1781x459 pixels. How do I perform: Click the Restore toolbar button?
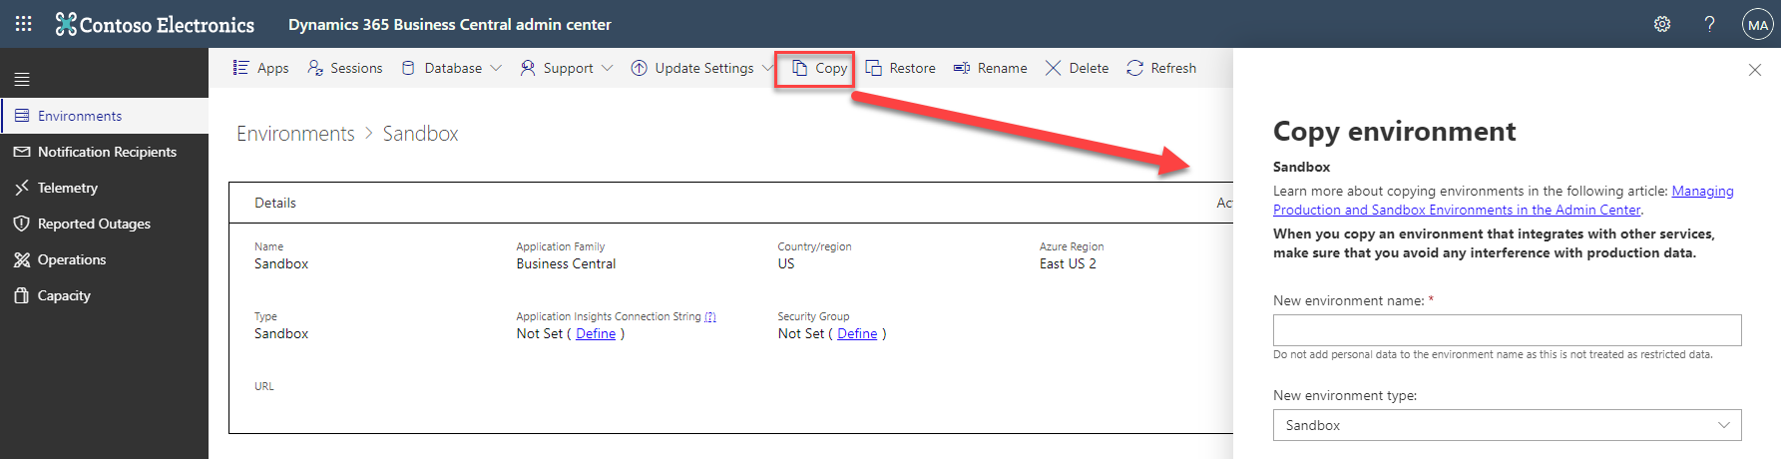(x=900, y=68)
